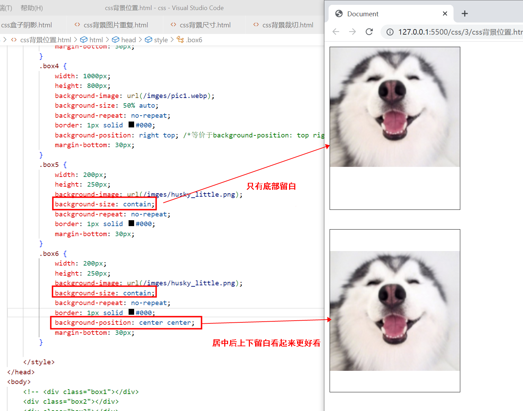Click 'background-position: right top;' line

117,135
